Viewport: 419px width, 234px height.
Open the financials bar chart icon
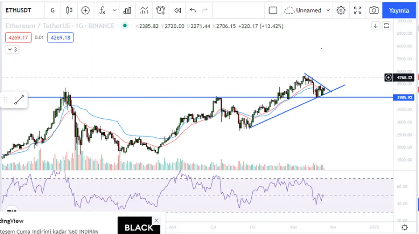point(127,10)
